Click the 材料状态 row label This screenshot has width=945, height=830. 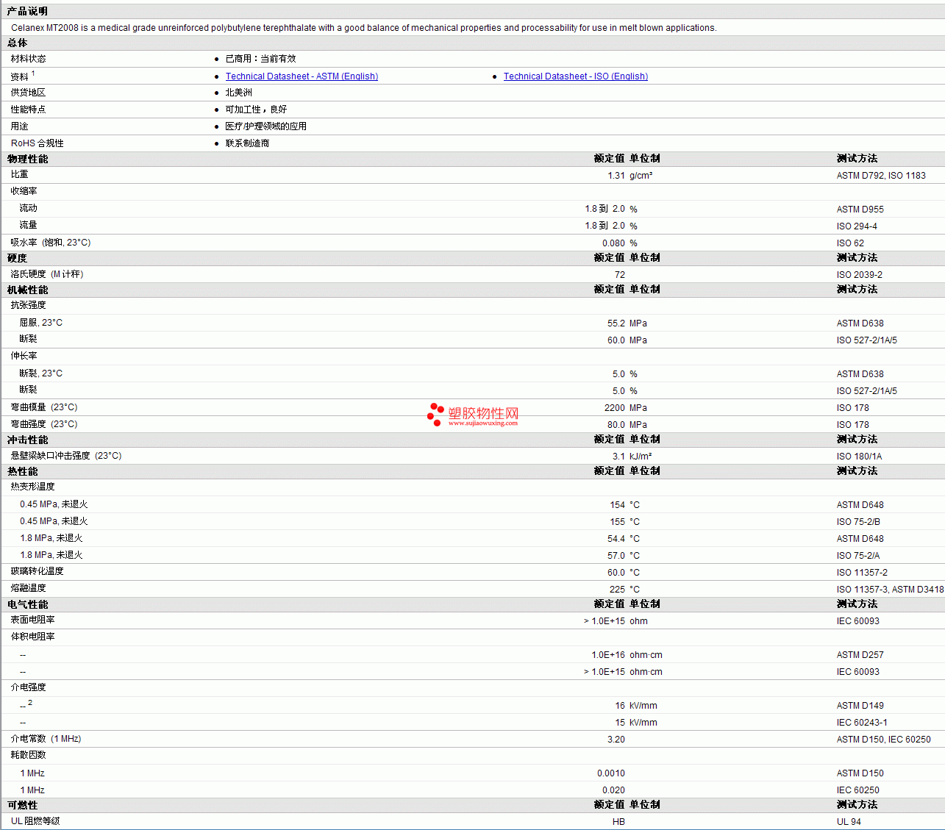point(28,59)
